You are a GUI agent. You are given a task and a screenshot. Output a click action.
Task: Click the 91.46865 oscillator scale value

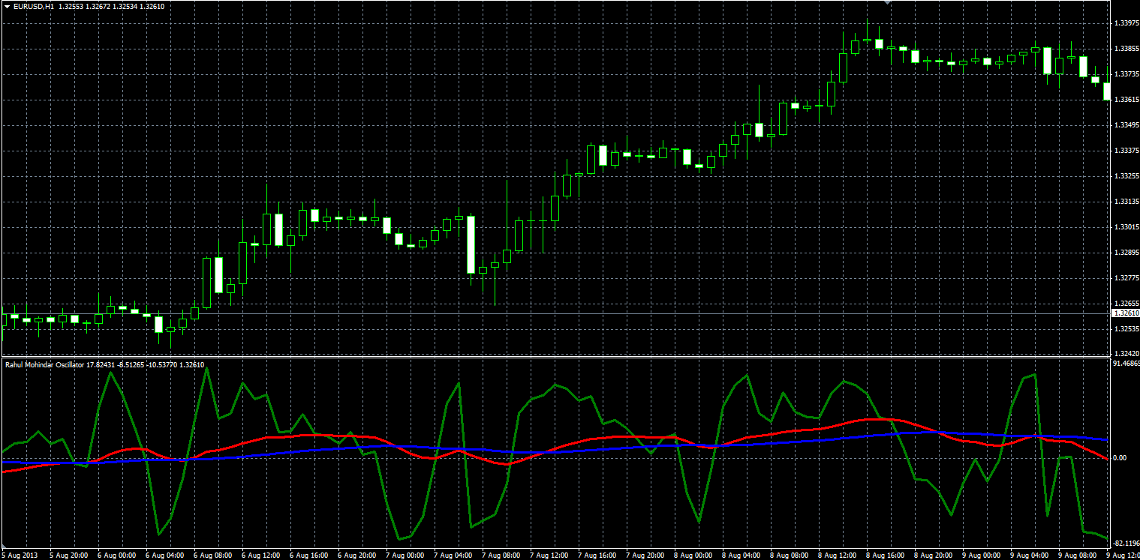(1126, 364)
